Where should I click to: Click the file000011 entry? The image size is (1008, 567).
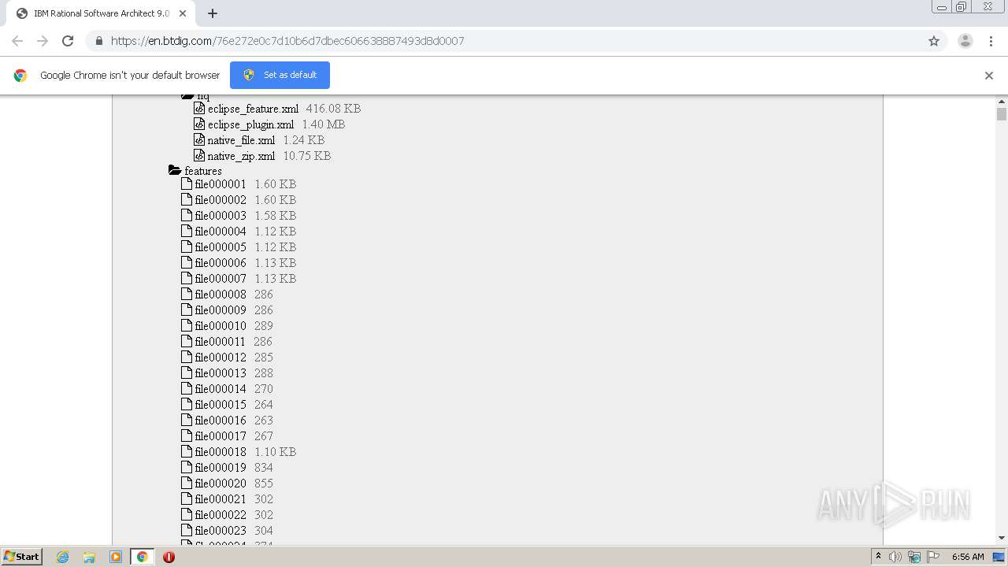pyautogui.click(x=220, y=342)
